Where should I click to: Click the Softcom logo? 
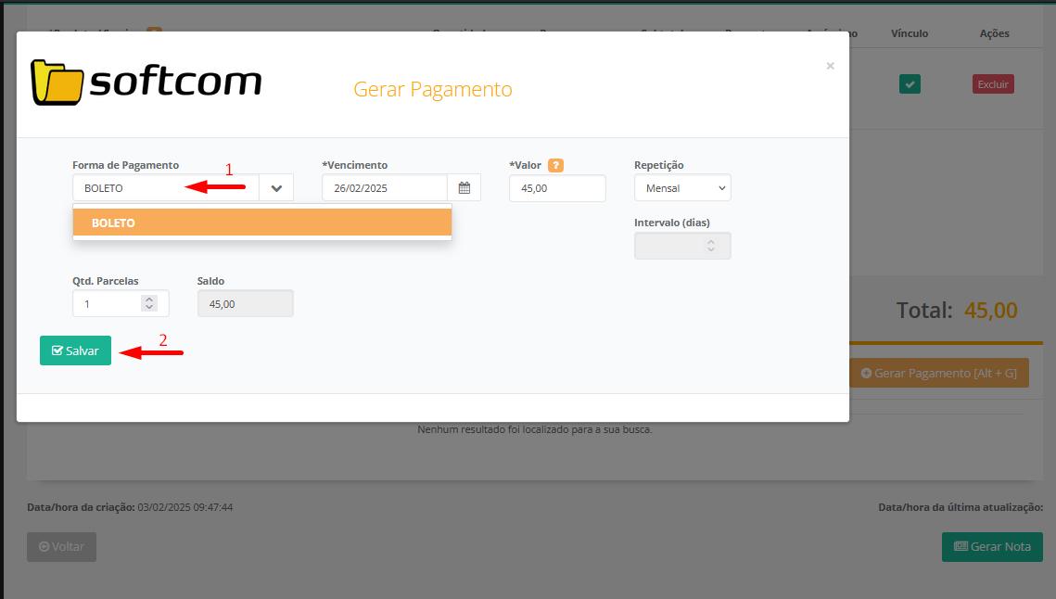[146, 83]
